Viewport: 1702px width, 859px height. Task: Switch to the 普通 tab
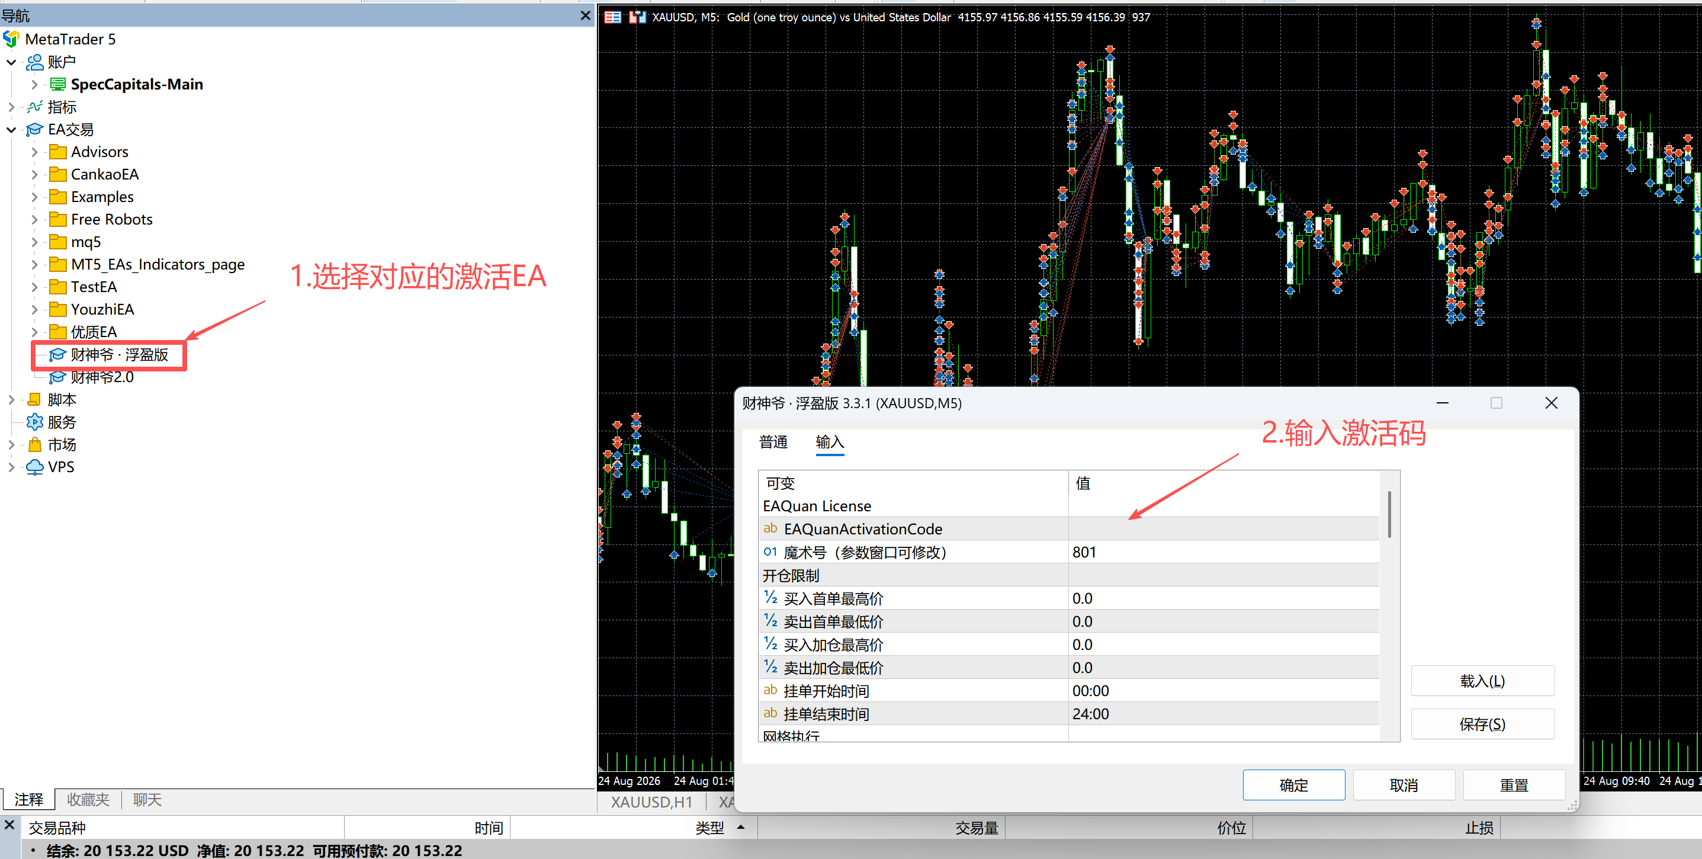click(x=773, y=442)
